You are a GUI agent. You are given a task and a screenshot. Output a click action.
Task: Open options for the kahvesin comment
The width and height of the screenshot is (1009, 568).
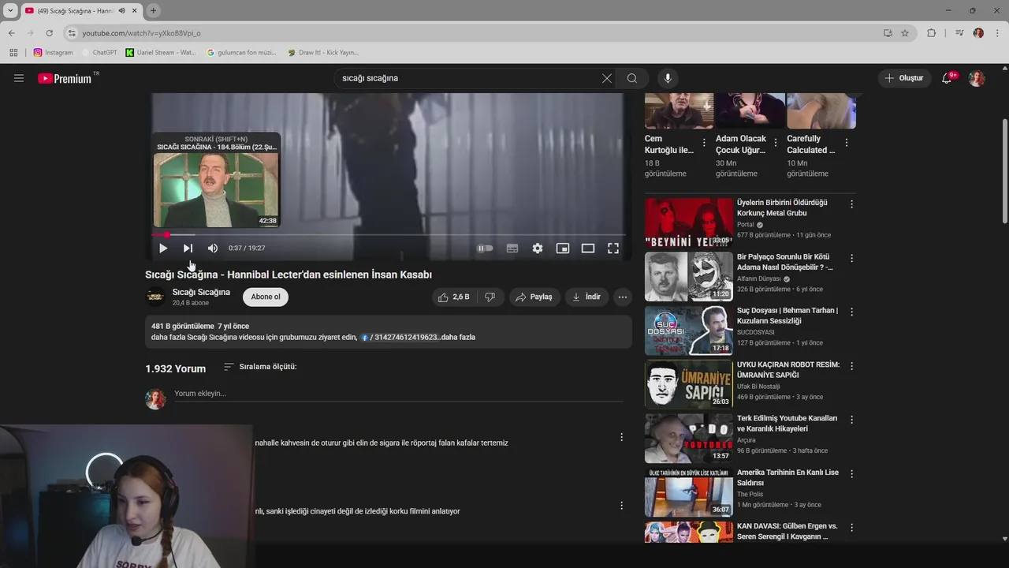click(x=621, y=437)
